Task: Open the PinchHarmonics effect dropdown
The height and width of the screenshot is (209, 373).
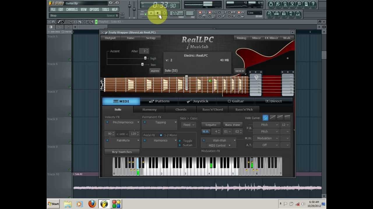Action: [x=138, y=122]
